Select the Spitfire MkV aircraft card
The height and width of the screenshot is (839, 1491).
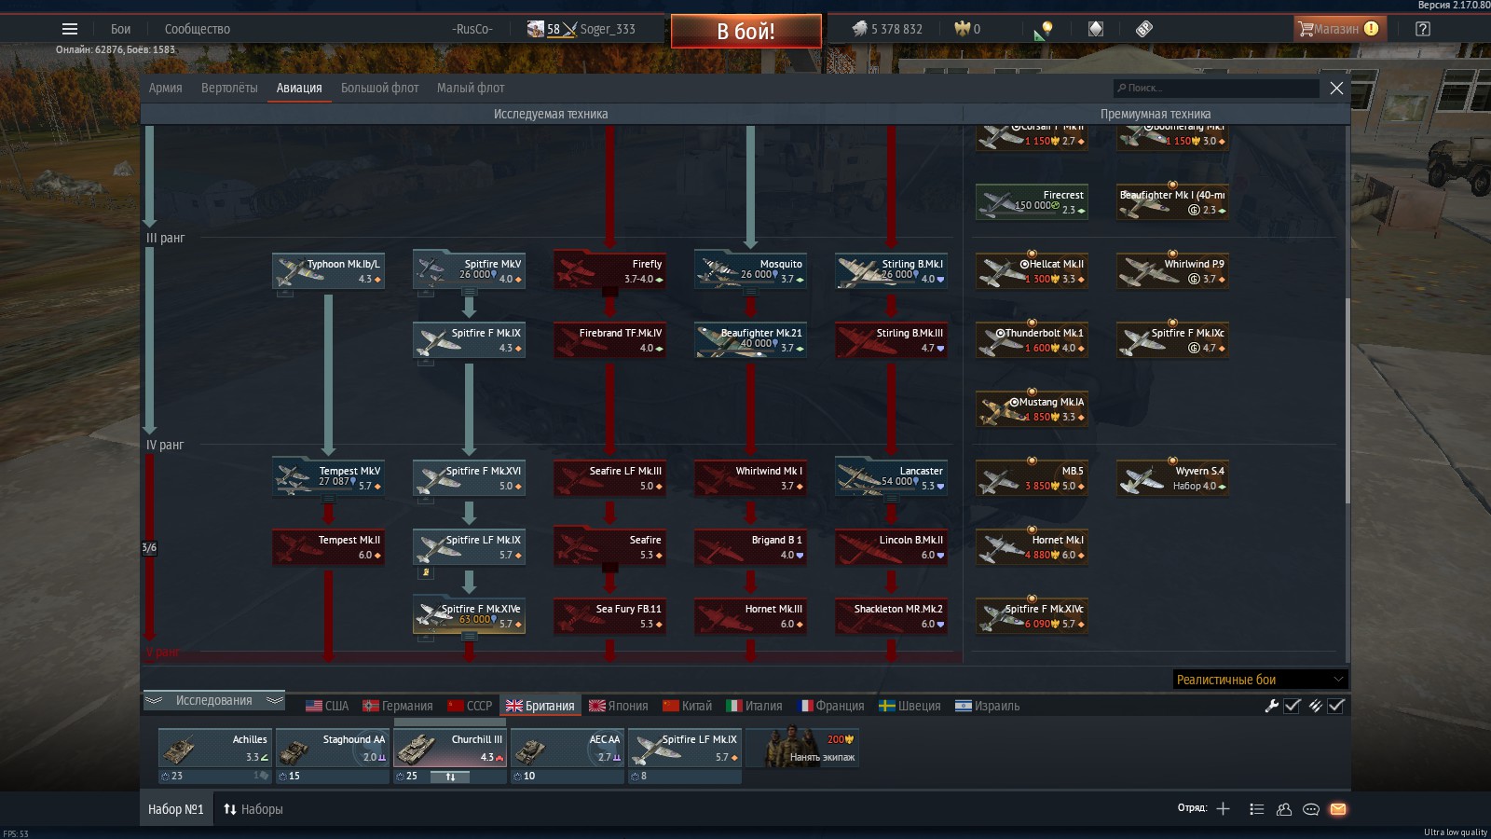click(x=469, y=271)
